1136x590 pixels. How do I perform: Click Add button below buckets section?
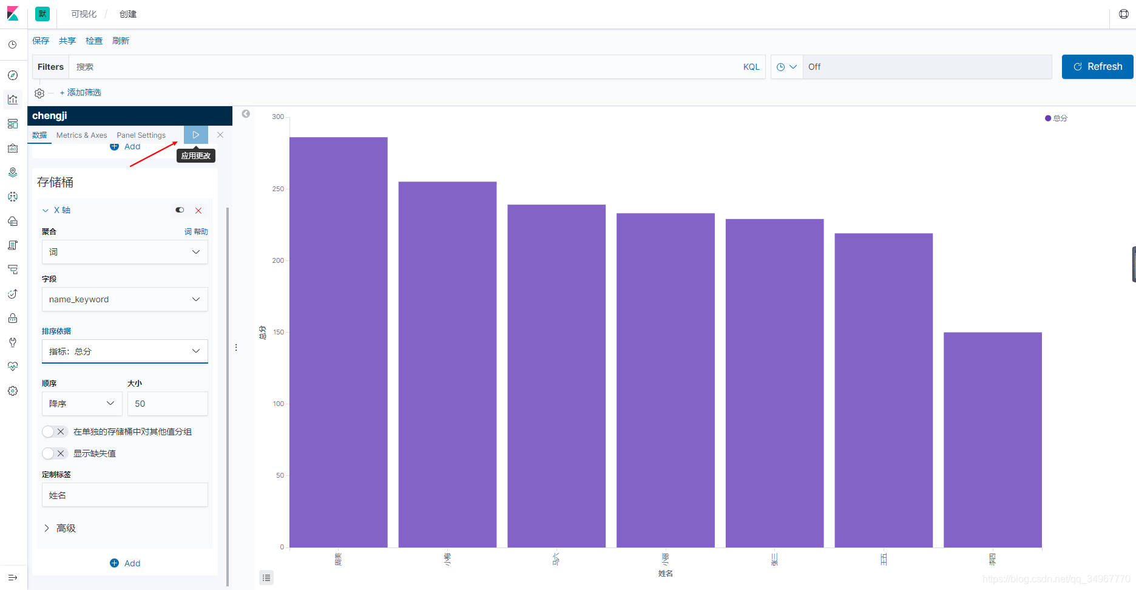click(125, 563)
